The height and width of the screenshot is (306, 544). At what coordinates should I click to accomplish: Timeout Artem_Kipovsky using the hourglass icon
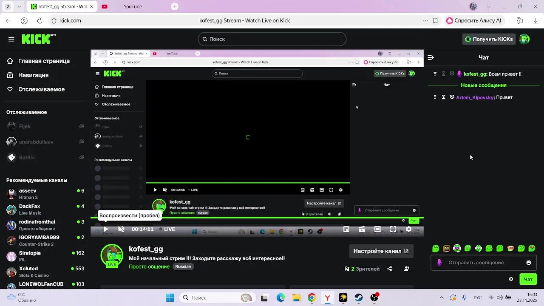443,97
